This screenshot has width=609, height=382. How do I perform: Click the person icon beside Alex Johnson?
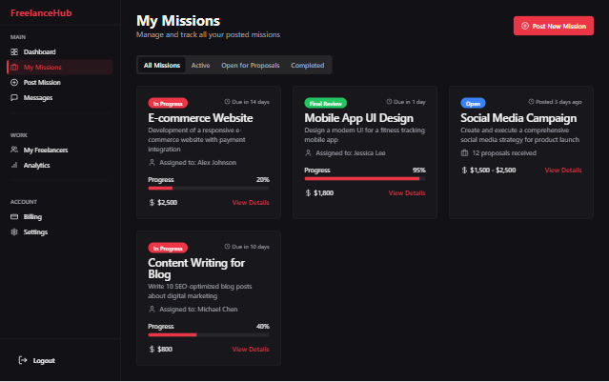(x=152, y=162)
